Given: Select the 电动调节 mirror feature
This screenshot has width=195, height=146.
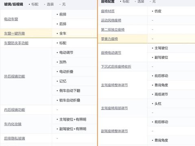Looking at the screenshot, I should coord(66,52).
